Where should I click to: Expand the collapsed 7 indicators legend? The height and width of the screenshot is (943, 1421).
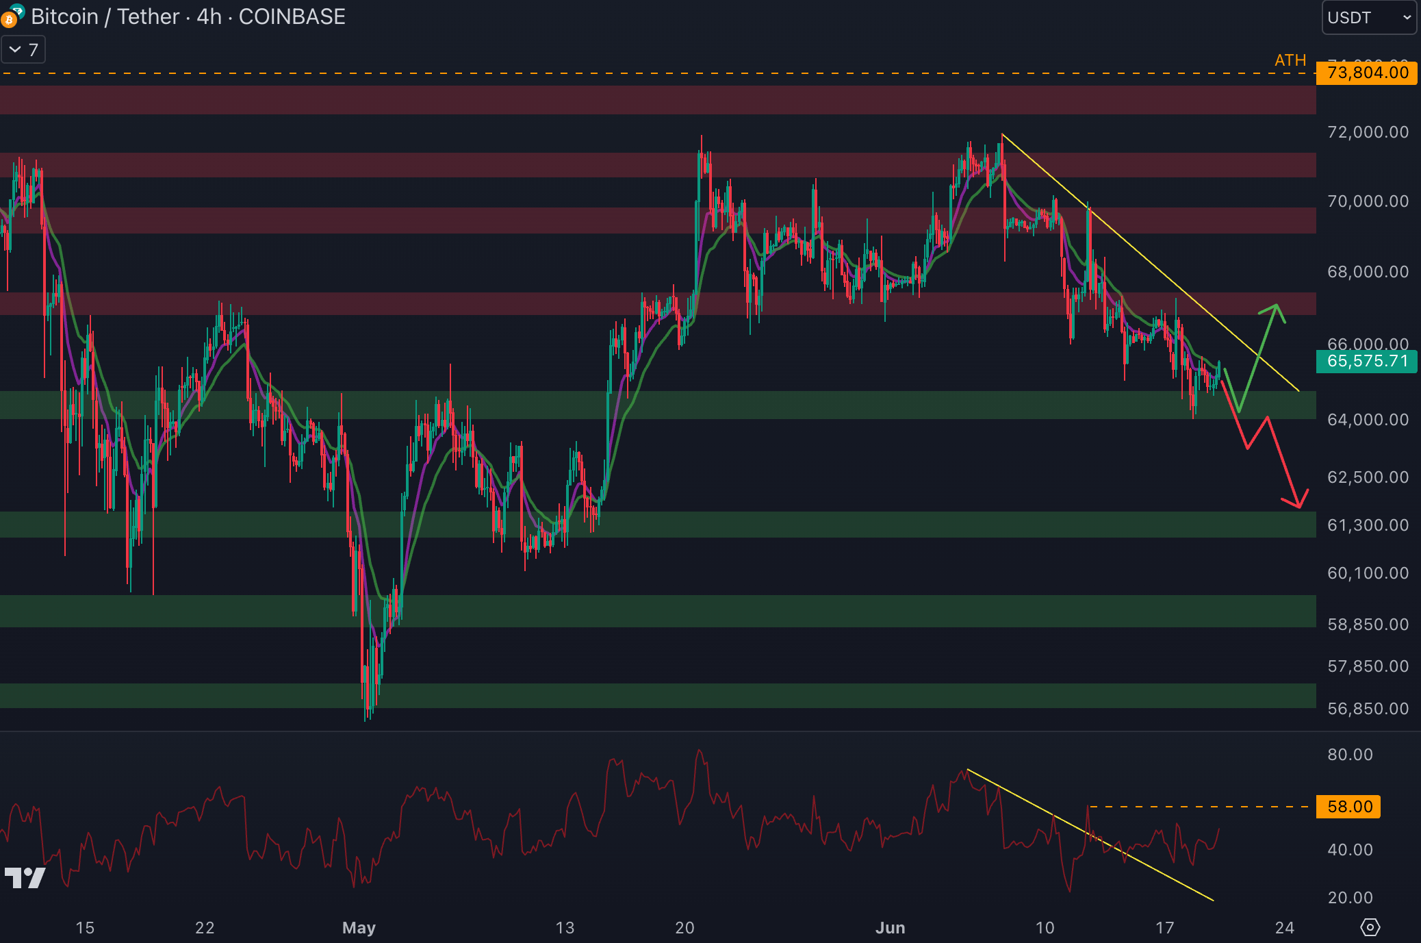(23, 49)
